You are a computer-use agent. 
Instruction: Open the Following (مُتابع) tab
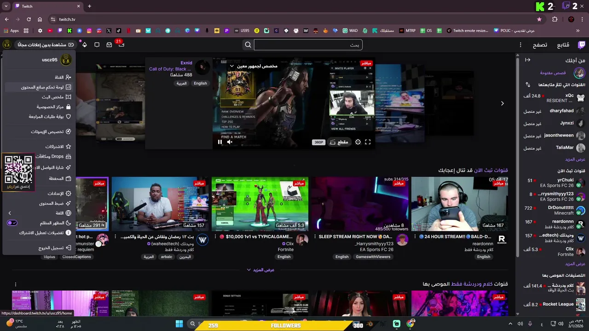pyautogui.click(x=563, y=45)
